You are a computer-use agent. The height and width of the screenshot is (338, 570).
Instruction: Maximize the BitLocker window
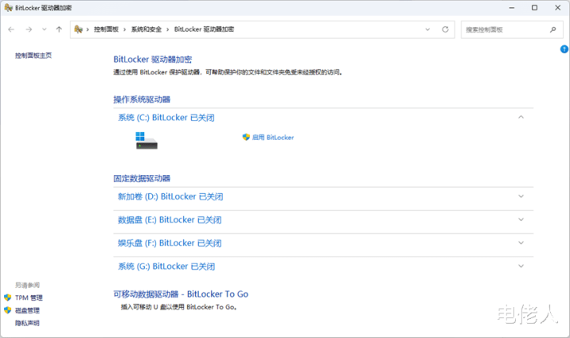pos(534,8)
